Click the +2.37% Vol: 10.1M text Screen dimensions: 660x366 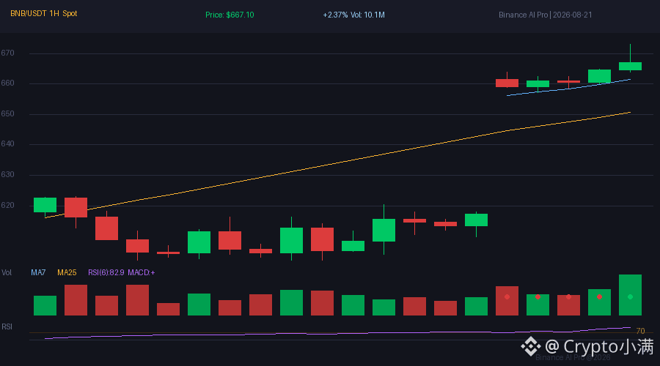coord(353,15)
